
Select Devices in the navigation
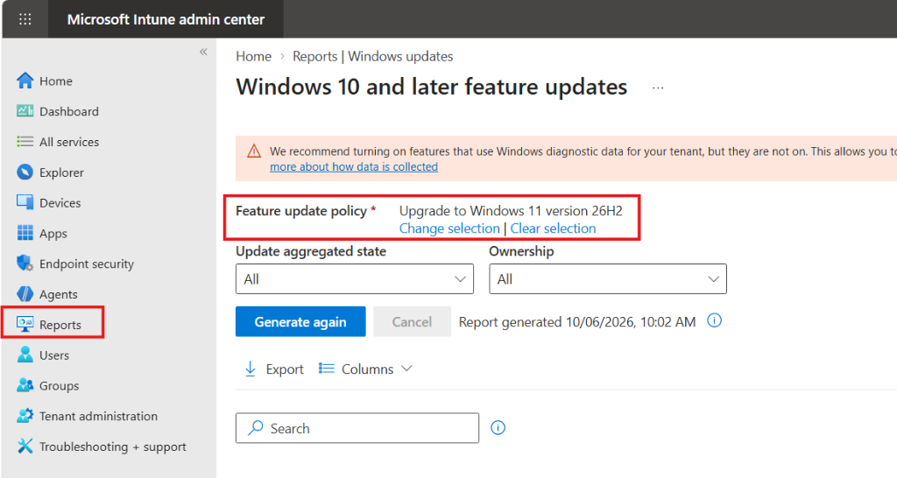pyautogui.click(x=60, y=202)
